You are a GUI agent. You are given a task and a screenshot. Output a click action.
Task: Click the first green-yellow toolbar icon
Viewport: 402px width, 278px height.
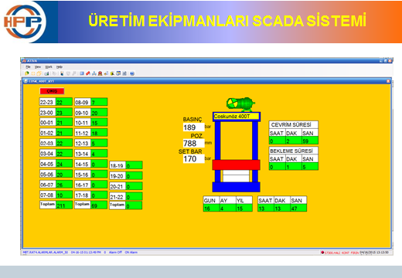pyautogui.click(x=27, y=73)
